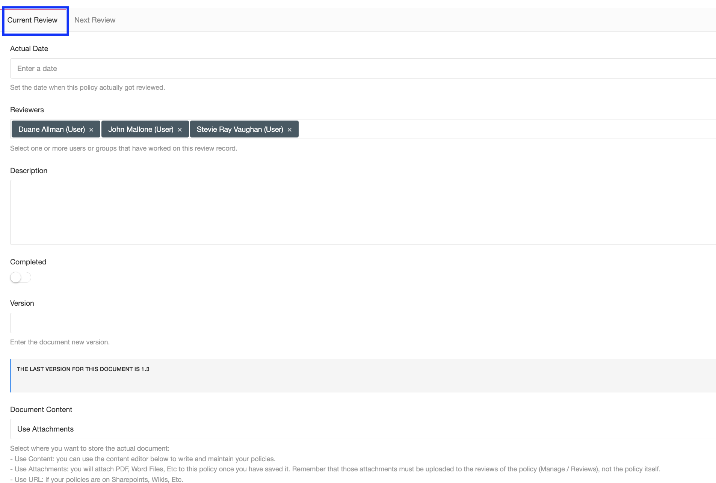Image resolution: width=716 pixels, height=483 pixels.
Task: Select the John Mallone (User) chip
Action: pyautogui.click(x=140, y=129)
